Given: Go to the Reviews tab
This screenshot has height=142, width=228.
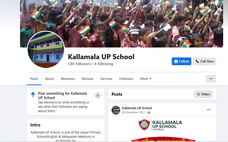Looking at the screenshot, I should (x=87, y=79).
